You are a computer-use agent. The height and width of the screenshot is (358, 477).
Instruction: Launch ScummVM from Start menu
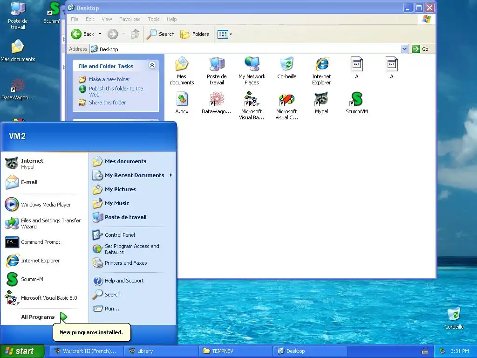(44, 279)
